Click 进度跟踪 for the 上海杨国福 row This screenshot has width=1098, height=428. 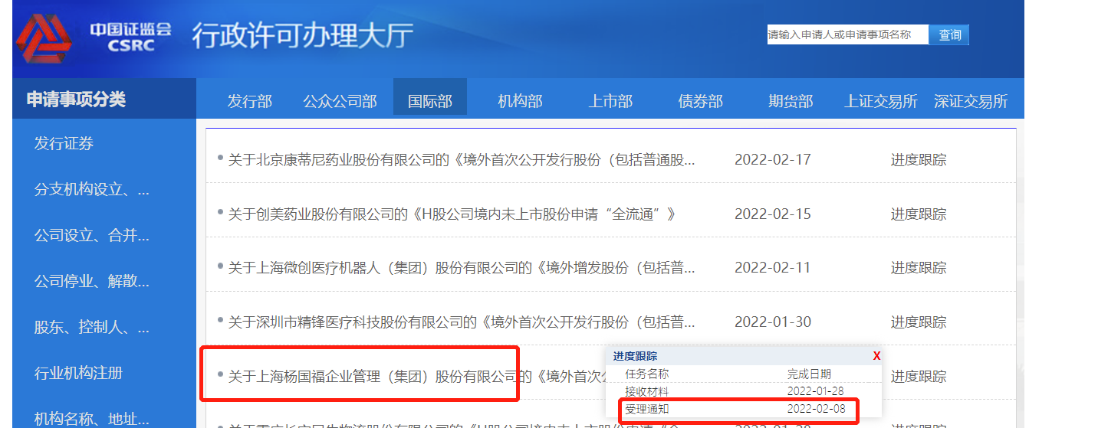919,376
